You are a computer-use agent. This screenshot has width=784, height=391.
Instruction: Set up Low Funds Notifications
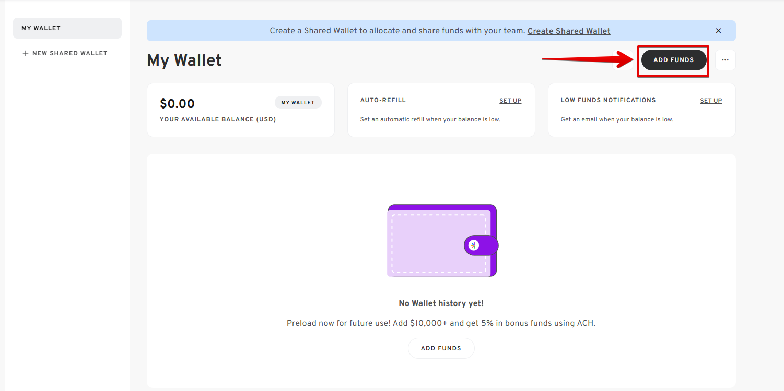711,101
